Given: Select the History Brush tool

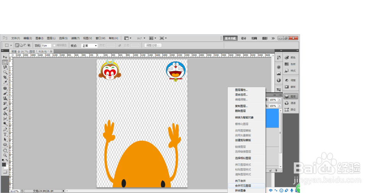Looking at the screenshot, I should 5,104.
